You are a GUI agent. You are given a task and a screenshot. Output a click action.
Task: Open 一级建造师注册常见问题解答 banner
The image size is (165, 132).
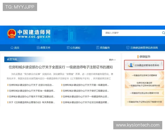pos(144,75)
